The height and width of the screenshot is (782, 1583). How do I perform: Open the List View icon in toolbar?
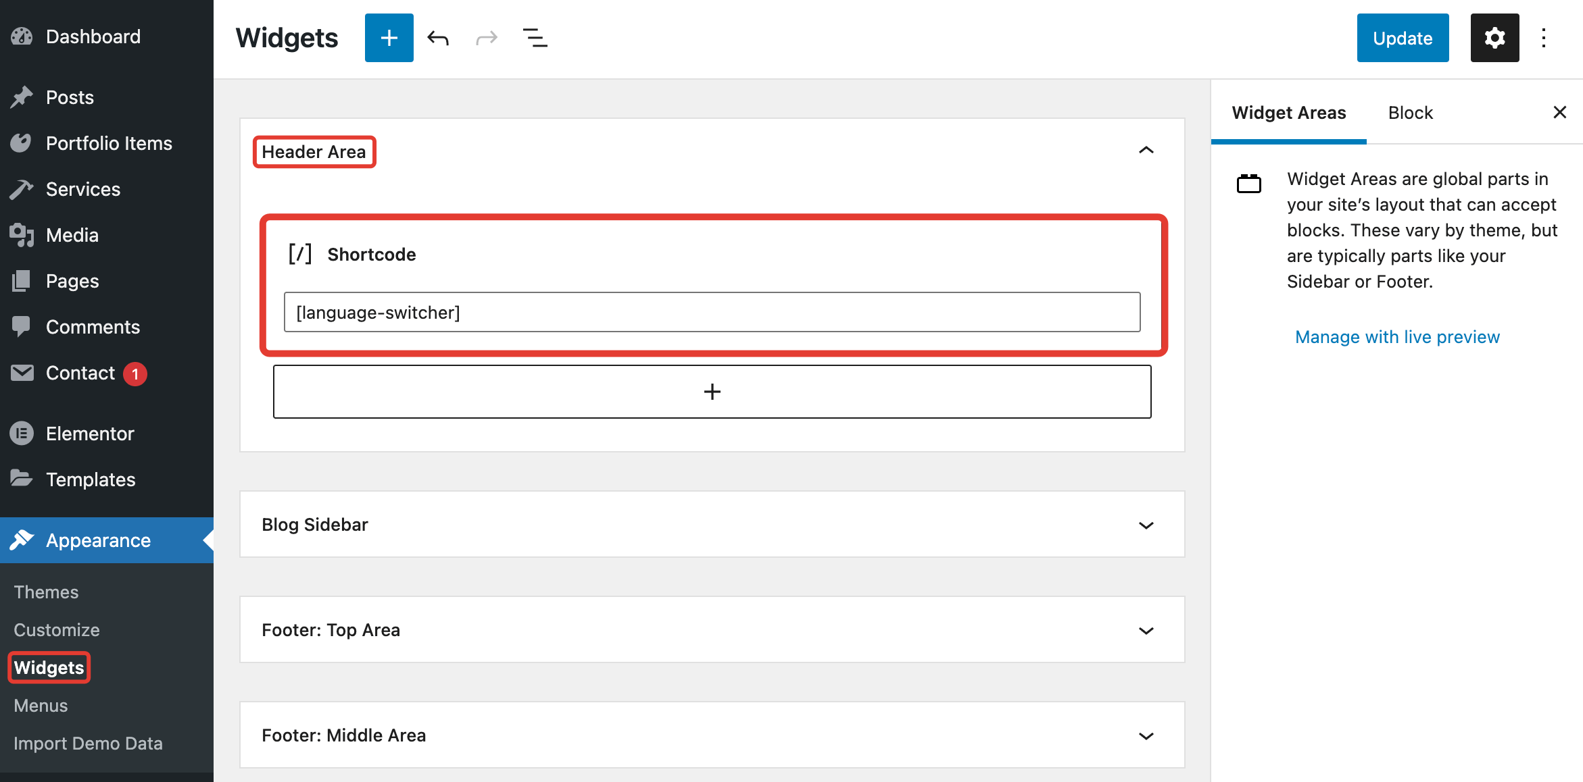pos(535,38)
